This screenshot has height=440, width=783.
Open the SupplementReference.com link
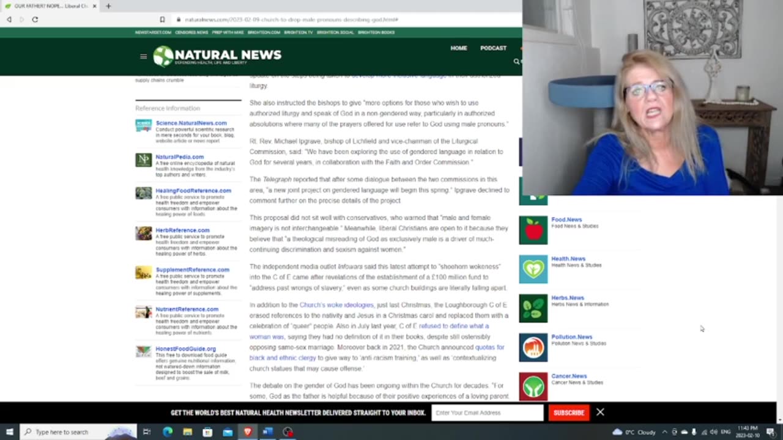click(192, 269)
